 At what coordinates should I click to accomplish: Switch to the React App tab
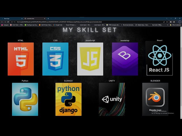coord(12,18)
